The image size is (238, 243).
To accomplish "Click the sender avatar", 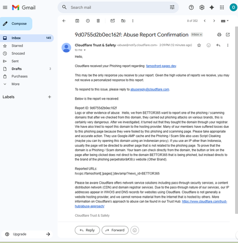I will [x=66, y=48].
